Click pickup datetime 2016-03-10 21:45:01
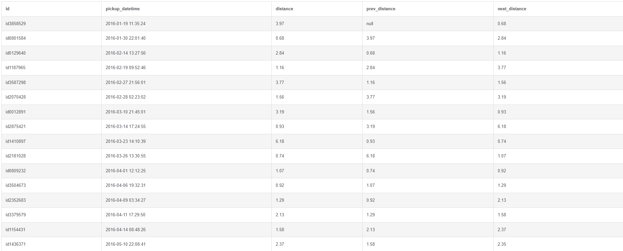 click(x=126, y=112)
